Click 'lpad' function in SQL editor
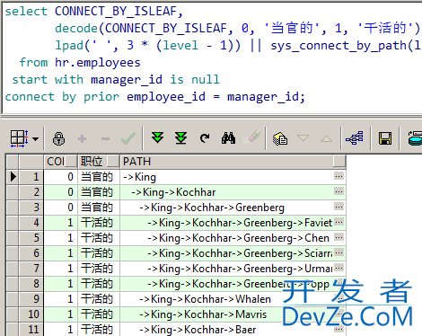 (x=69, y=46)
